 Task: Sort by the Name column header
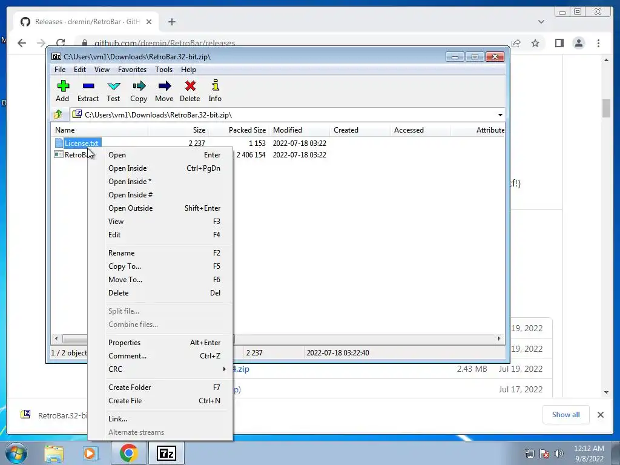(x=100, y=130)
